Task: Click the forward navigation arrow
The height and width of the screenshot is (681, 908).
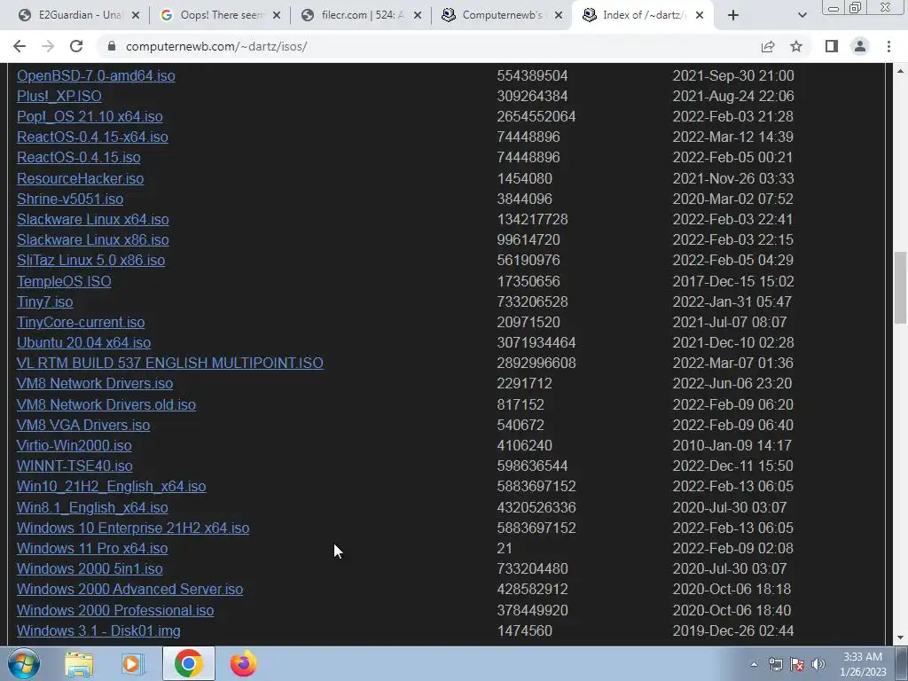Action: (48, 46)
